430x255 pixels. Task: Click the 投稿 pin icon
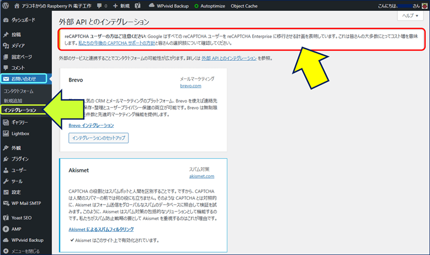[6, 34]
